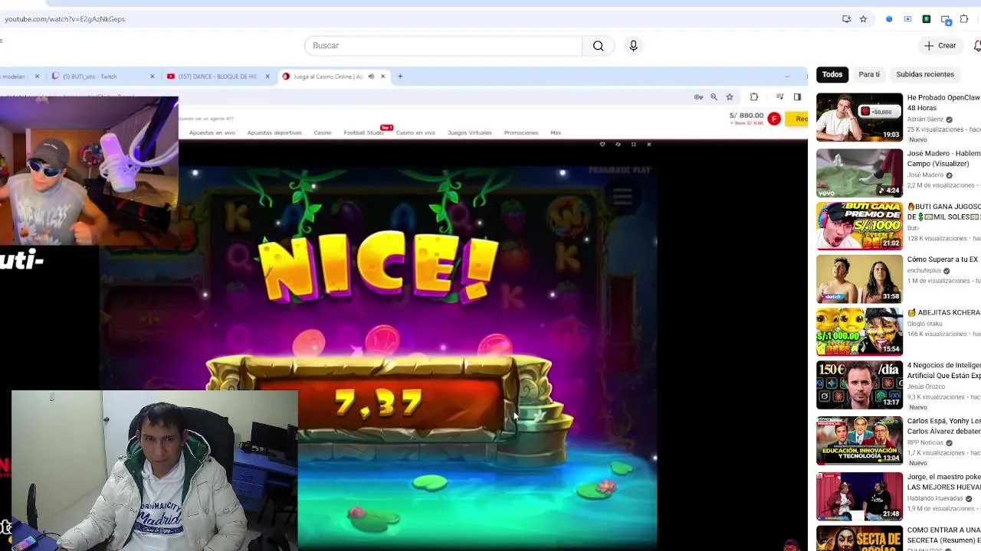
Task: Click the zoom magnifier icon in the video's browser
Action: coord(714,97)
